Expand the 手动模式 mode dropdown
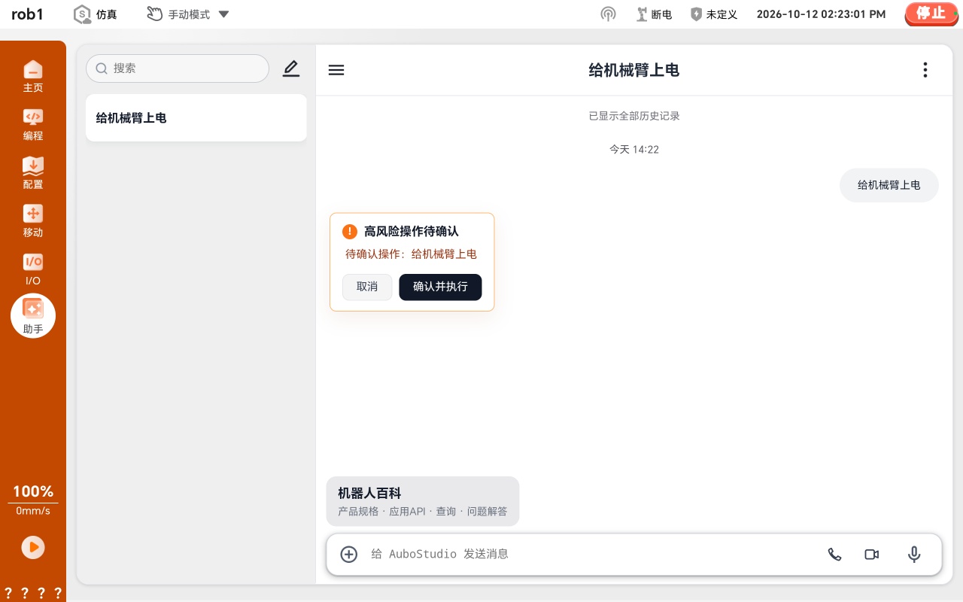 (x=188, y=14)
